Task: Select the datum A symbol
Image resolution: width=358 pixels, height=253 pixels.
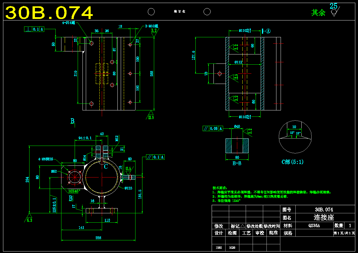Action: [268, 31]
